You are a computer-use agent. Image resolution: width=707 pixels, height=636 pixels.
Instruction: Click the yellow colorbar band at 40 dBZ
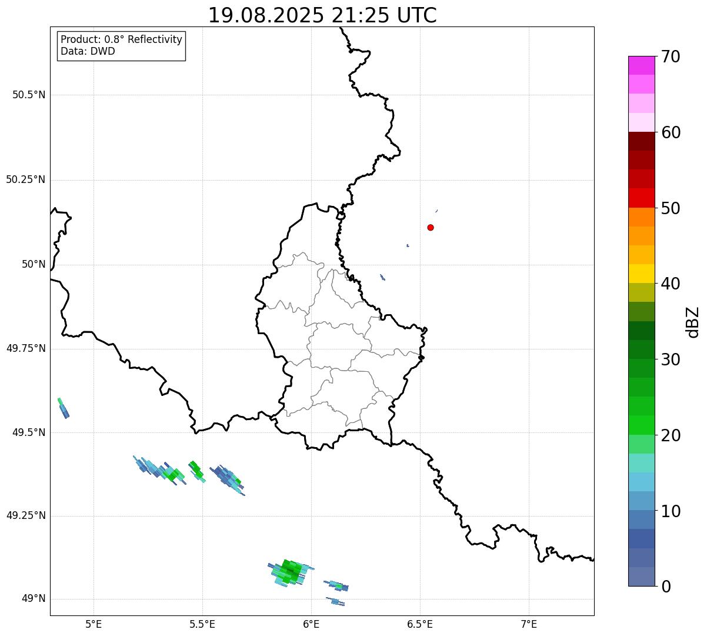click(641, 274)
